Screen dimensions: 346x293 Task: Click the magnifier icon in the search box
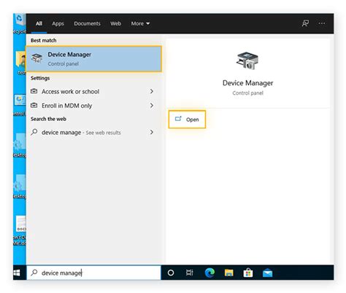pos(34,273)
